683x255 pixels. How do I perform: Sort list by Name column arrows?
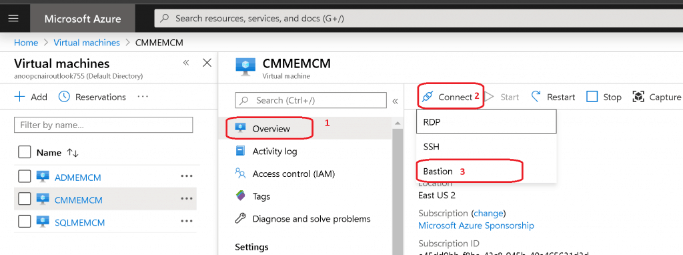click(72, 153)
